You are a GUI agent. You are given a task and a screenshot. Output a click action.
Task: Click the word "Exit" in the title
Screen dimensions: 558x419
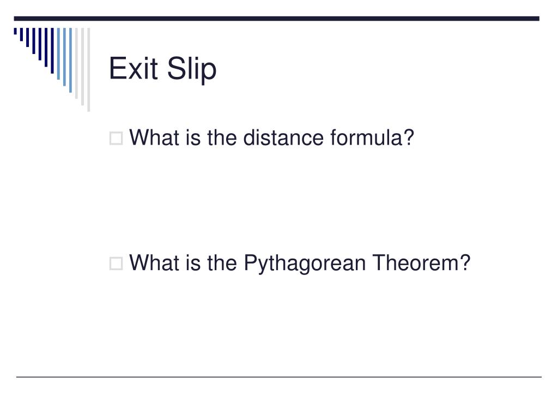(133, 68)
